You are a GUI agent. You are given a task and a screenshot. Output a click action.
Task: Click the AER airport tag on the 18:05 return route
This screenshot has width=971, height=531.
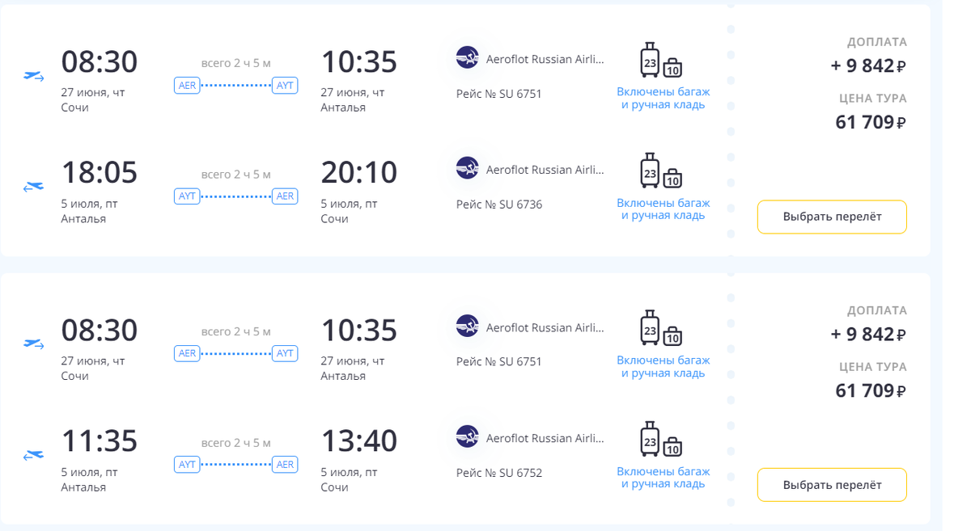tap(285, 196)
